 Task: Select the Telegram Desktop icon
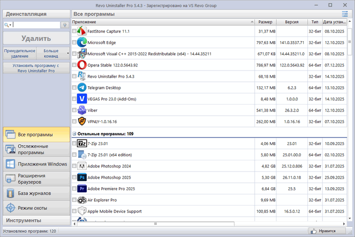(82, 87)
